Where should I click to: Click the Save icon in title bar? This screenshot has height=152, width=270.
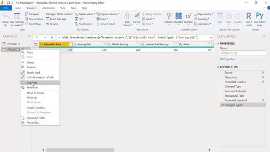pos(8,3)
